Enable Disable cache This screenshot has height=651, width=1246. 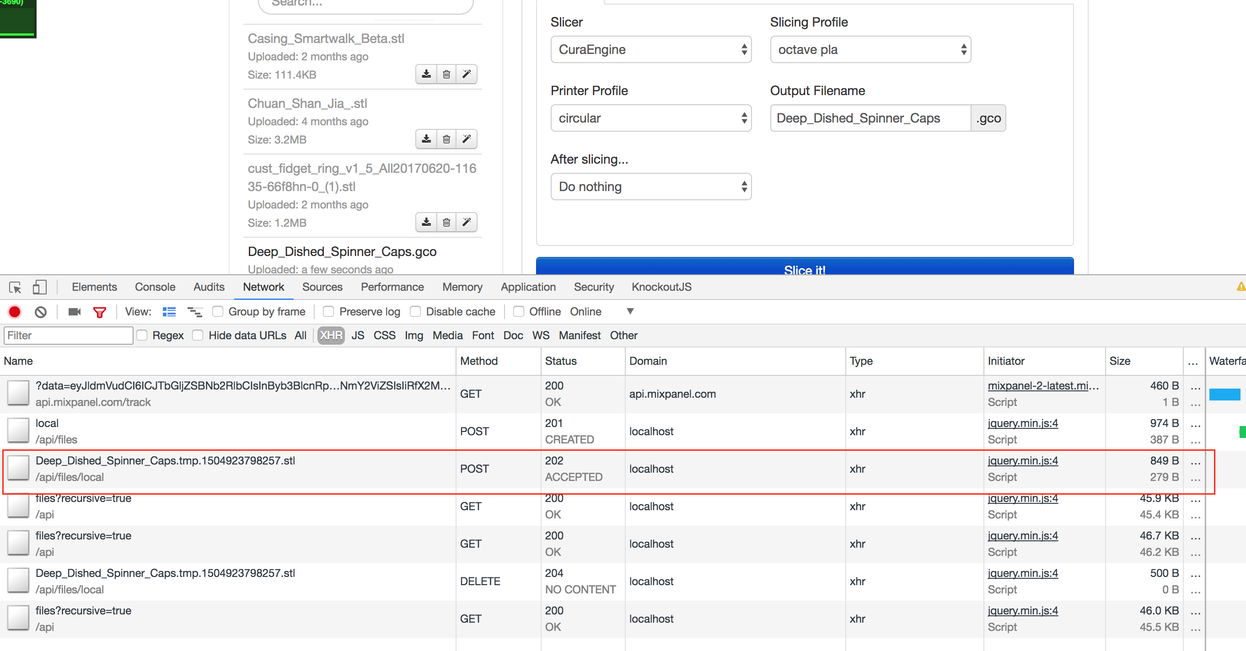[x=415, y=312]
